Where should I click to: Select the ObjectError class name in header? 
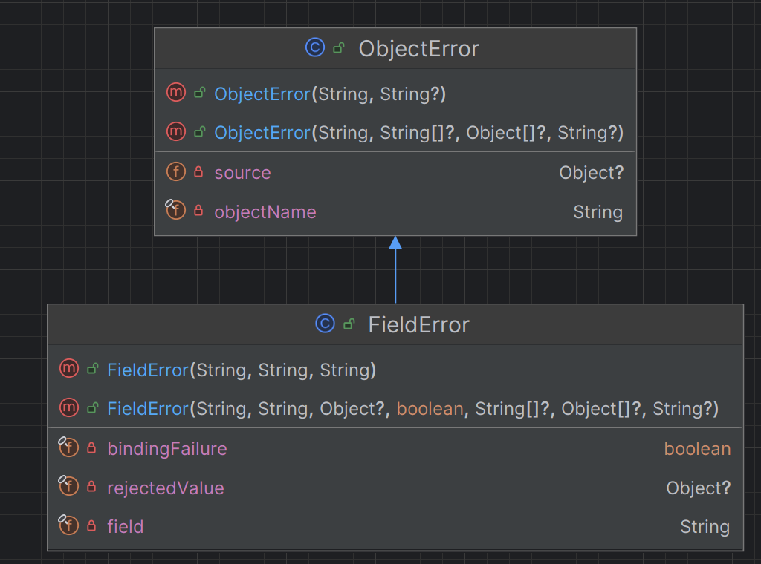418,49
